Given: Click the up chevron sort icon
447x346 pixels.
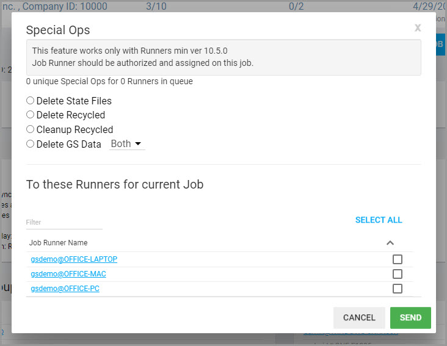Looking at the screenshot, I should pos(390,243).
